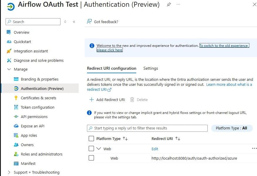The height and width of the screenshot is (176, 257).
Task: Check the checkbox next to the Web group row
Action: [91, 148]
